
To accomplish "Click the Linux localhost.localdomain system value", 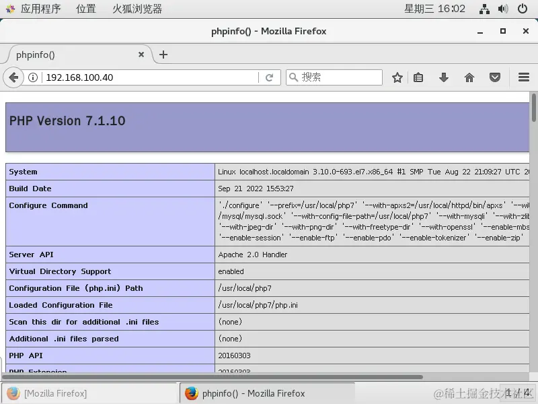I will 374,172.
